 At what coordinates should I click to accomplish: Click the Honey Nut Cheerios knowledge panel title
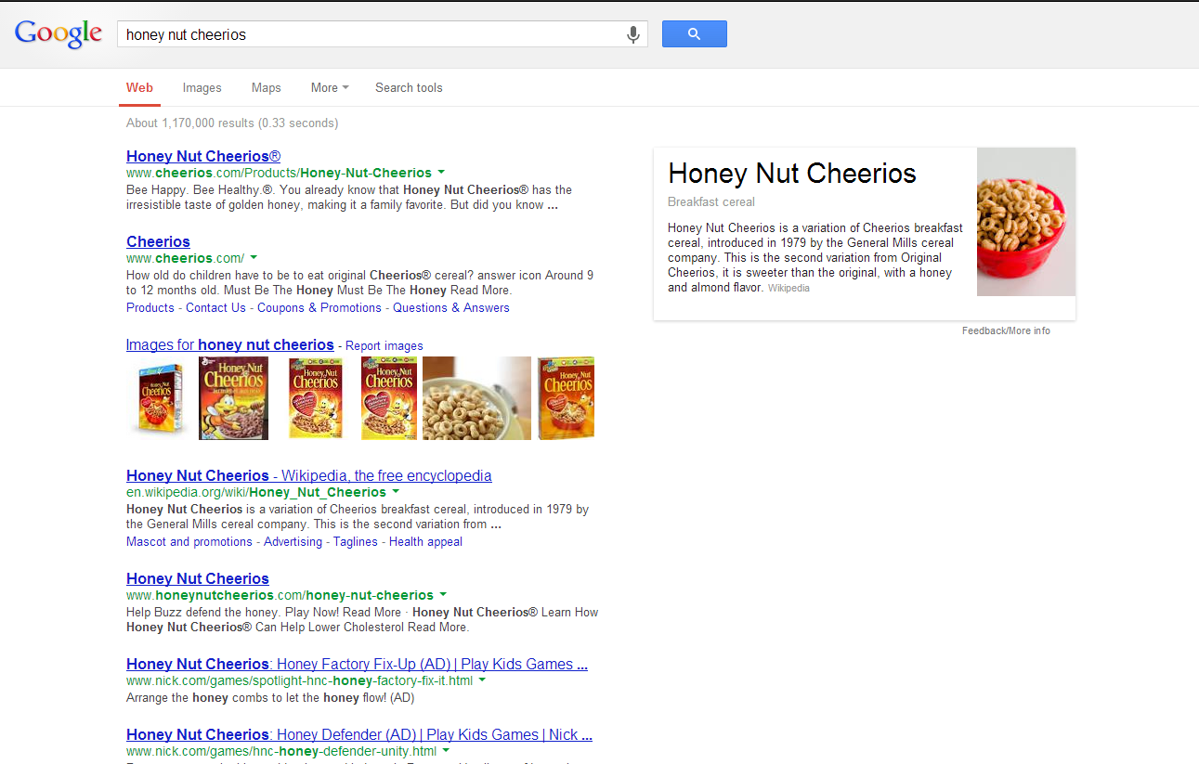coord(792,174)
